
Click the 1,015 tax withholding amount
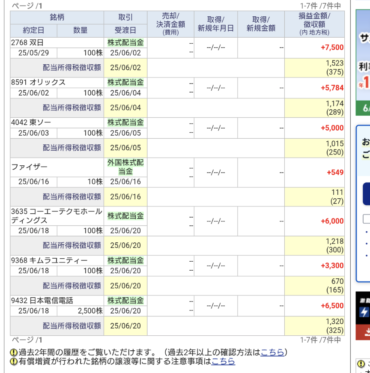pos(334,143)
